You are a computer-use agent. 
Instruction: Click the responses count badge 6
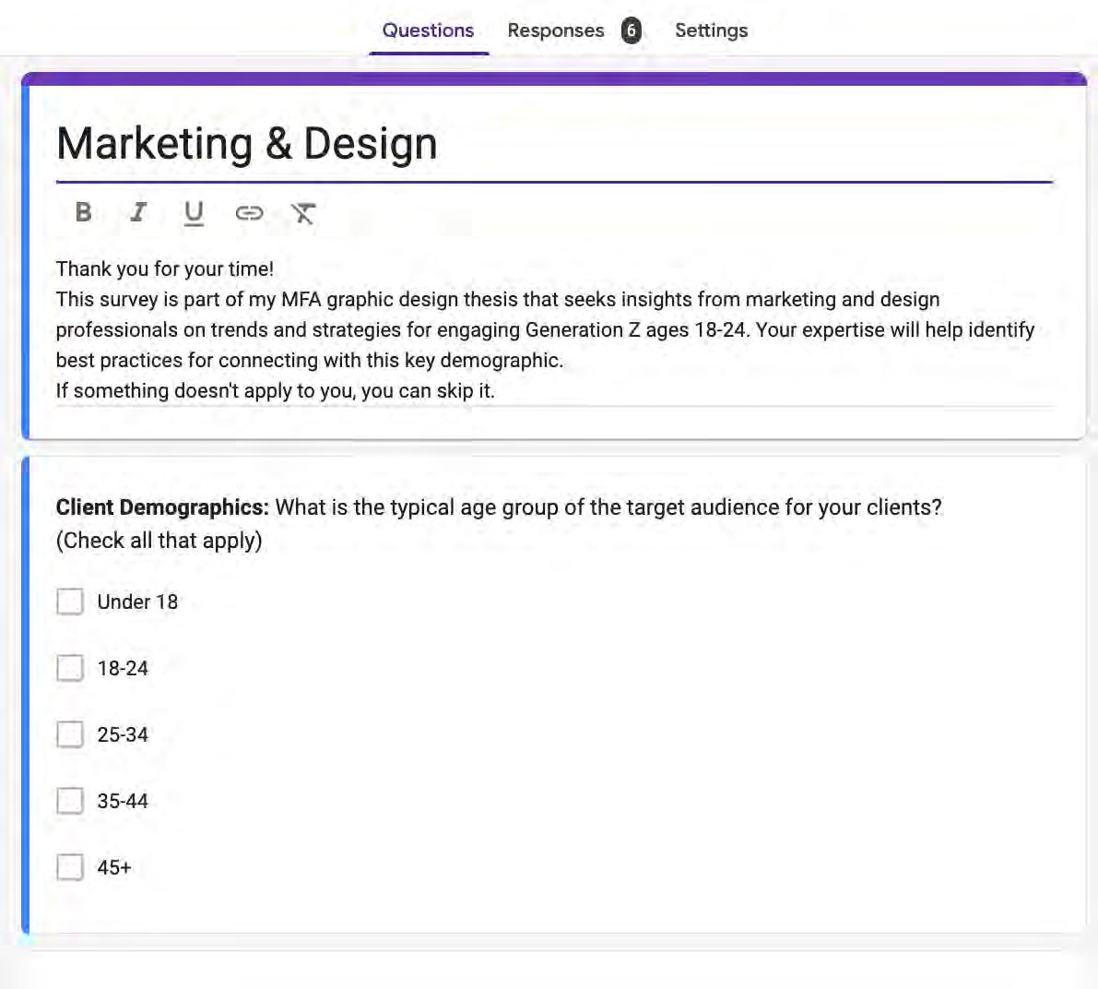point(631,30)
